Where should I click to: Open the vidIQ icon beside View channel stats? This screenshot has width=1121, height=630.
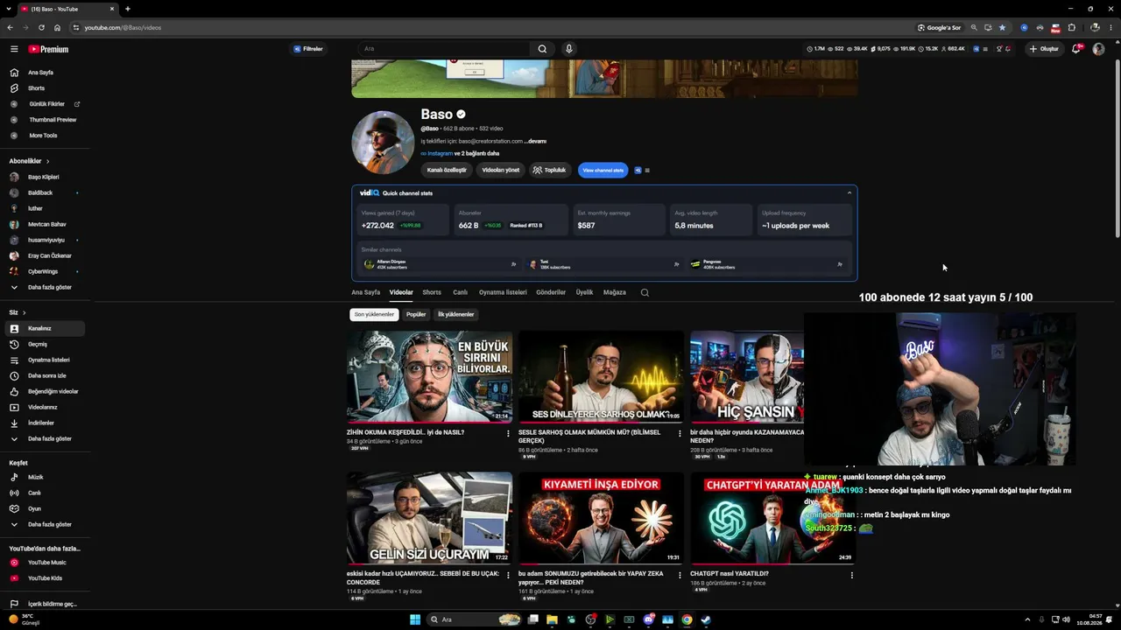coord(638,170)
